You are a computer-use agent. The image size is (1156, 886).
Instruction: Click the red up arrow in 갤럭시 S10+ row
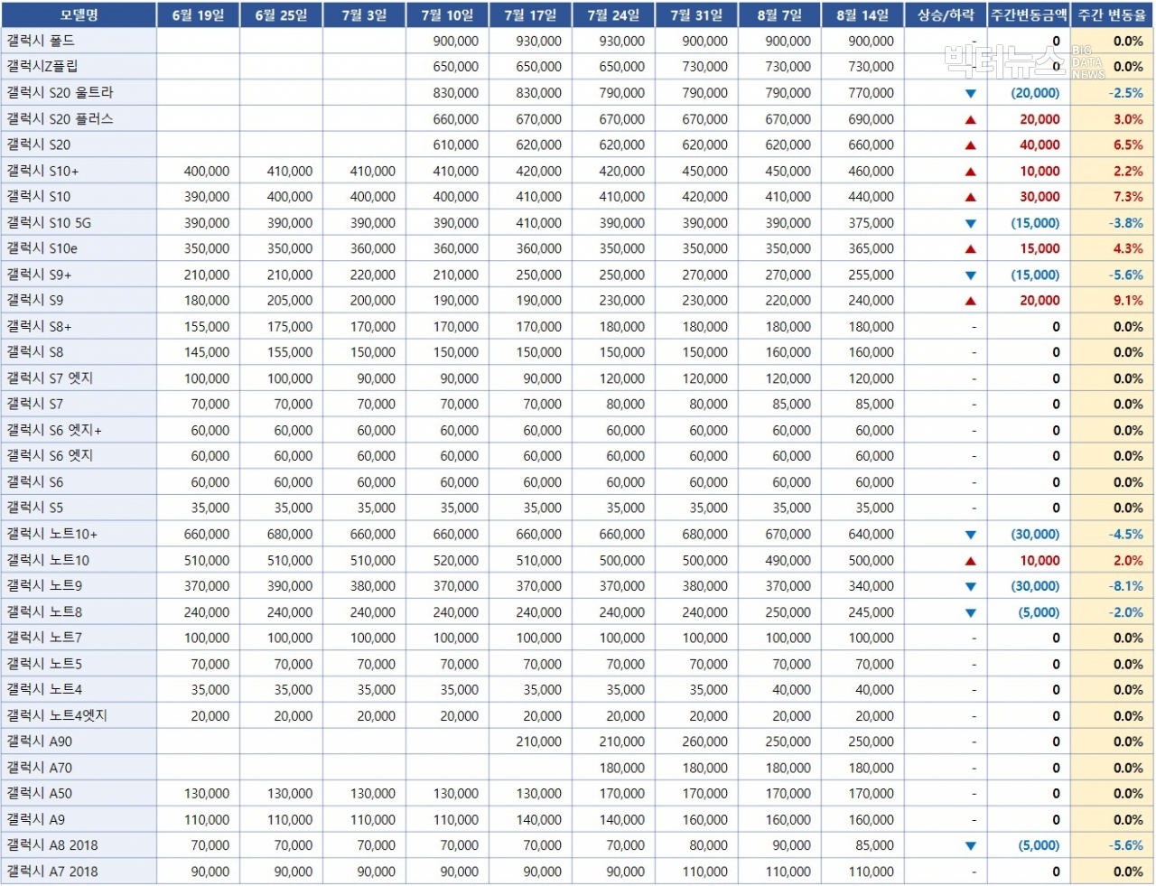[970, 172]
